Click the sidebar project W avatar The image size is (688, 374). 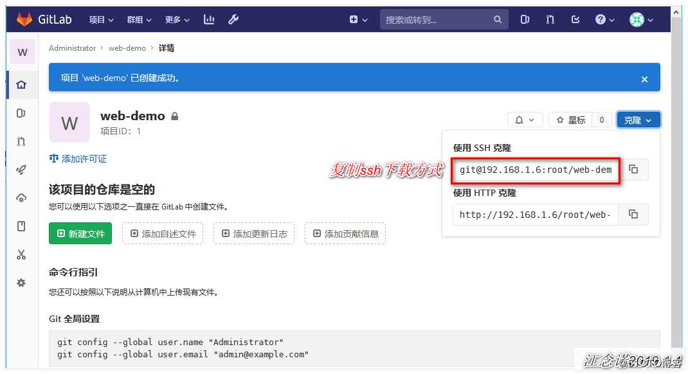coord(23,52)
